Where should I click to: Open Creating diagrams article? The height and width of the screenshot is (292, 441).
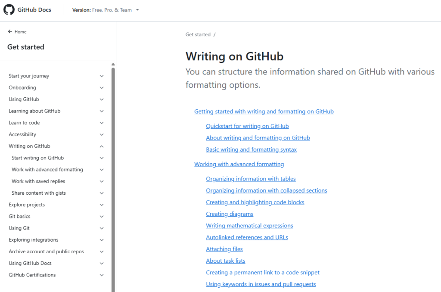(230, 214)
